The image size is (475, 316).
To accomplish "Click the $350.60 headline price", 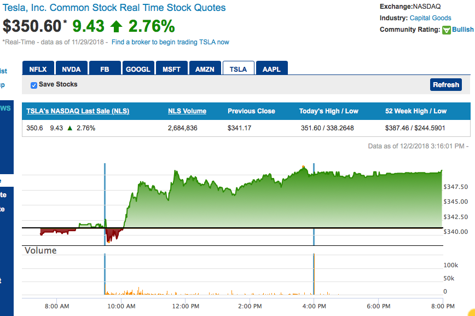I will coord(32,26).
